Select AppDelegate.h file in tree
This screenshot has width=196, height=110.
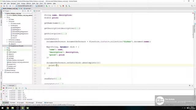pyautogui.click(x=16, y=28)
